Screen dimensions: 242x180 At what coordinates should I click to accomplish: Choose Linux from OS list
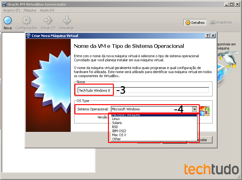(x=154, y=119)
